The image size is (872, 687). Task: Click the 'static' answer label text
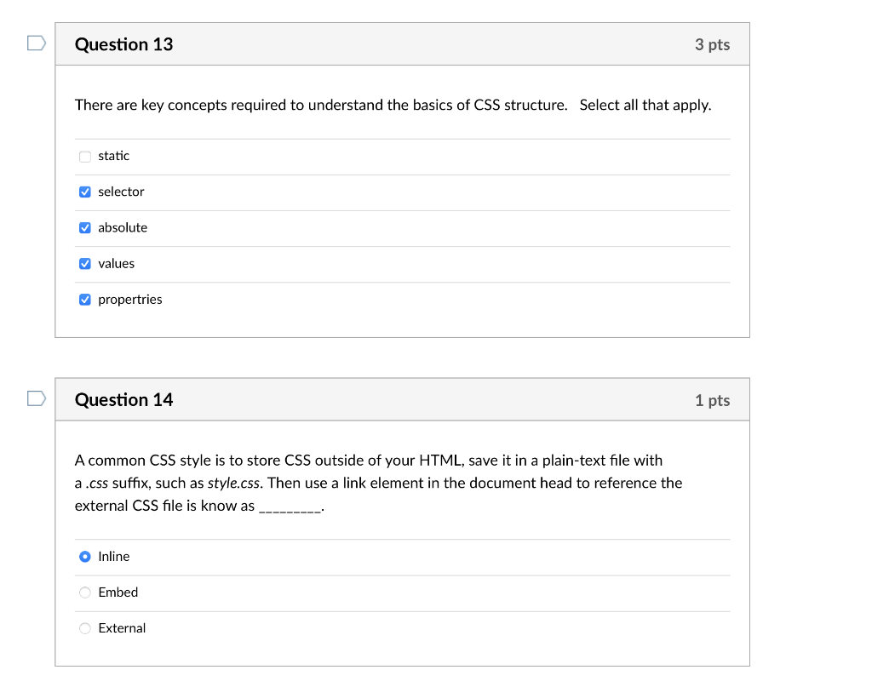(x=114, y=156)
